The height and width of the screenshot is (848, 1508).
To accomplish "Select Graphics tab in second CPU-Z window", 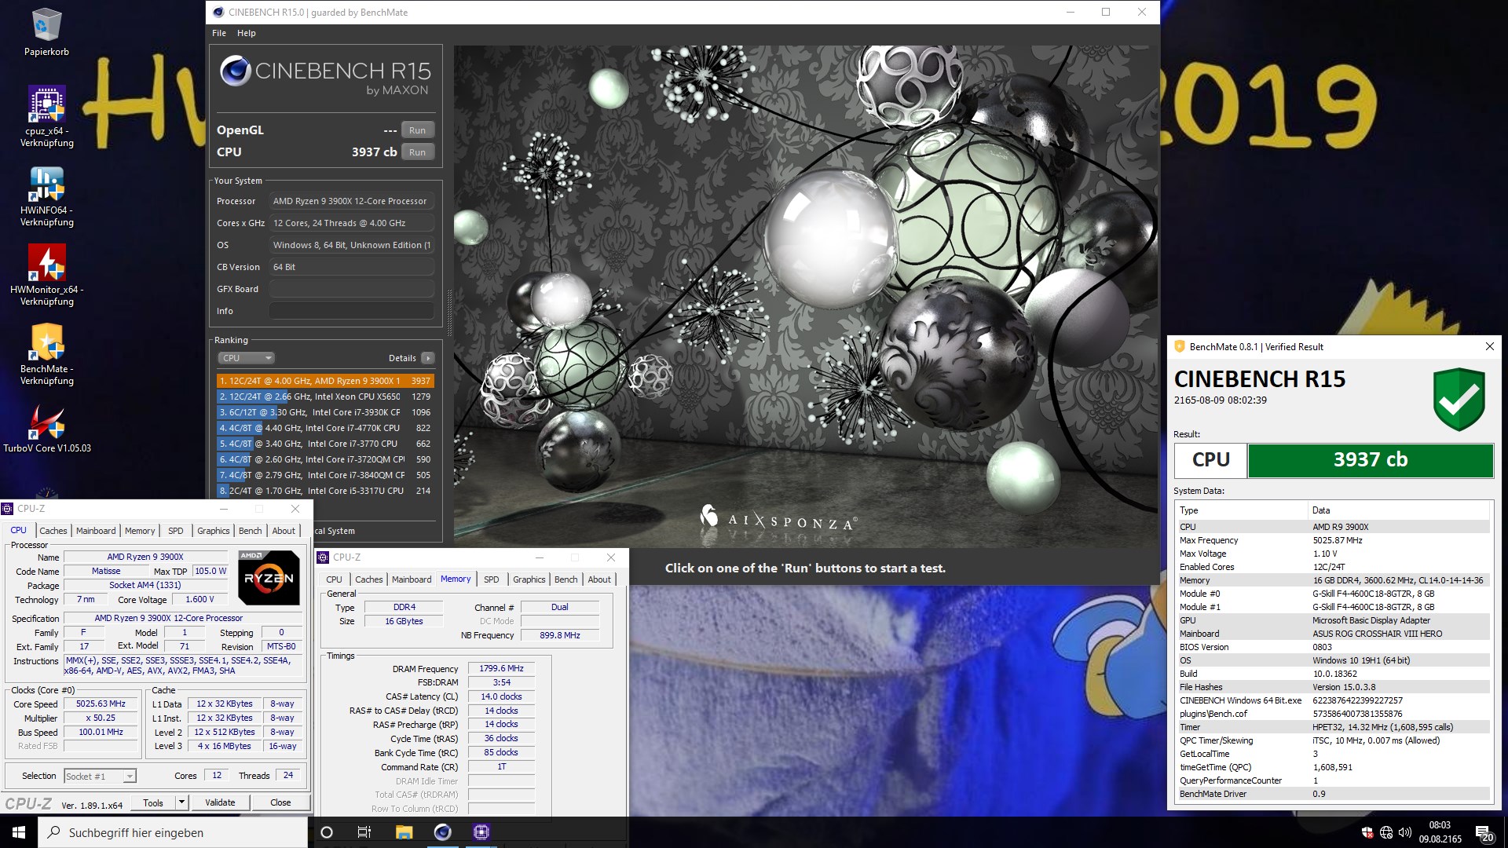I will coord(529,579).
